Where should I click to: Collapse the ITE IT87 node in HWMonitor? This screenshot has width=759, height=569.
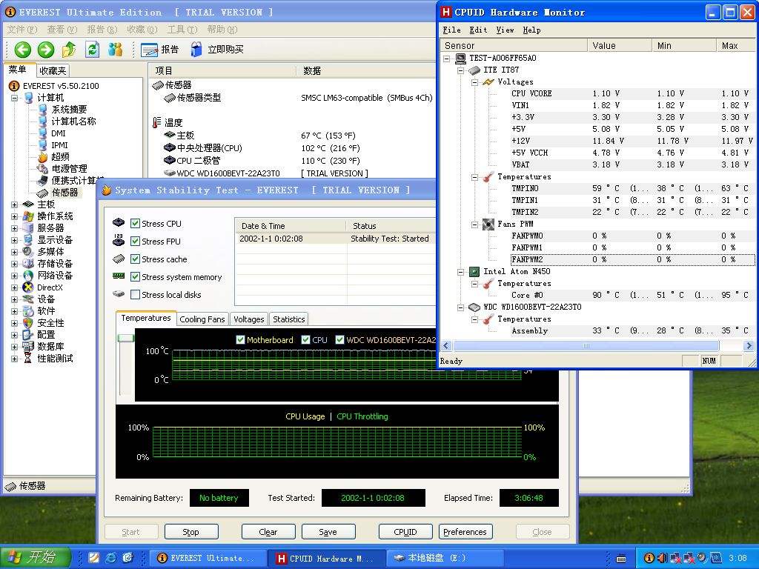point(461,70)
